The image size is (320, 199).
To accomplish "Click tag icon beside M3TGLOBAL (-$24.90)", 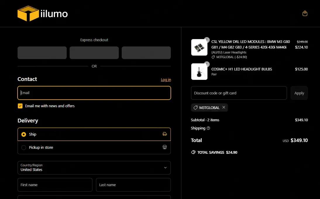I will click(x=213, y=57).
